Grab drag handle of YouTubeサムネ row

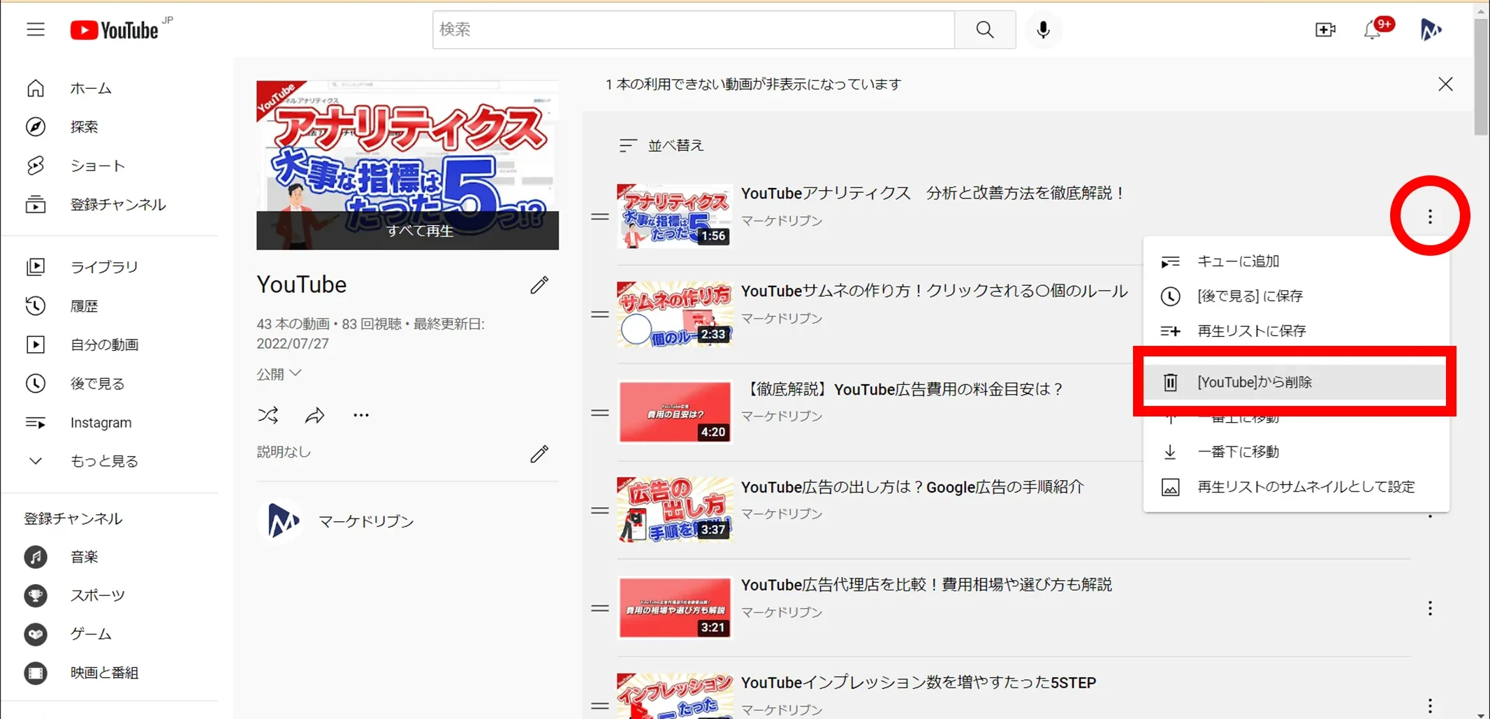[x=600, y=314]
